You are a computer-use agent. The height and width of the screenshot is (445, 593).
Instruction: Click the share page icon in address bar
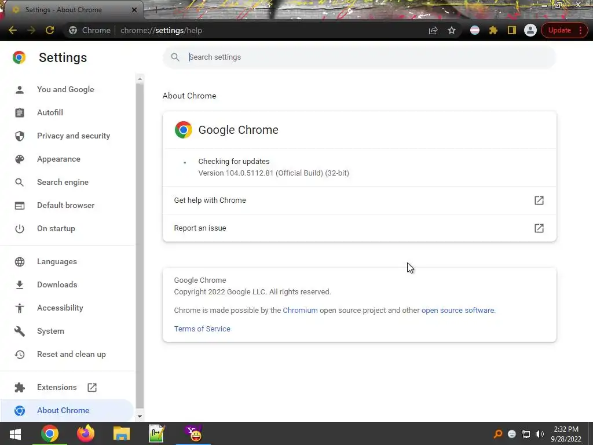click(433, 30)
